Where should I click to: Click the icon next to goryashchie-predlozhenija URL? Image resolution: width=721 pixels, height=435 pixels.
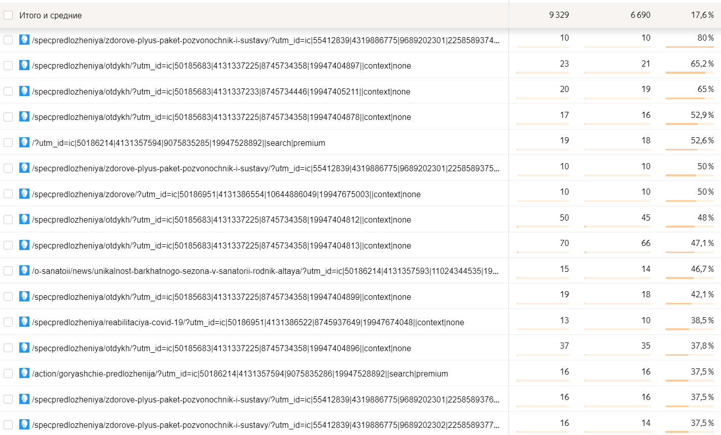24,373
